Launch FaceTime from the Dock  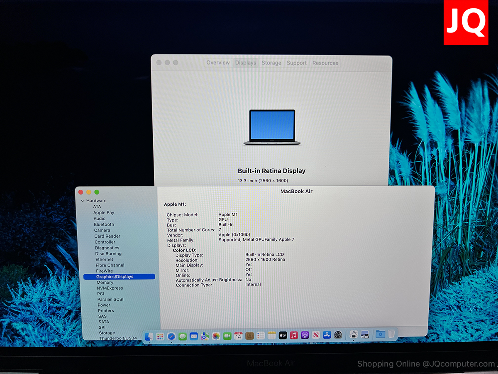(x=227, y=336)
